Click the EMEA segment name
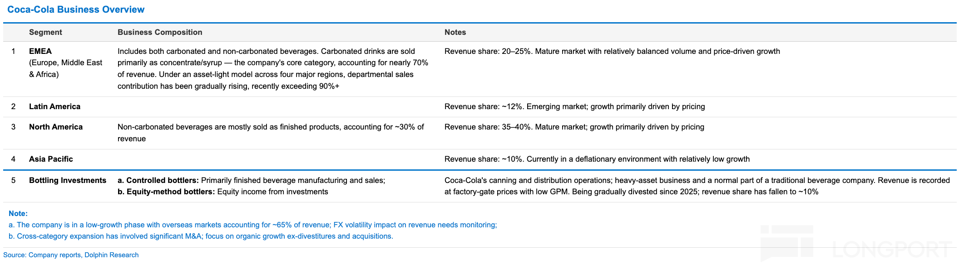959x269 pixels. click(x=40, y=51)
